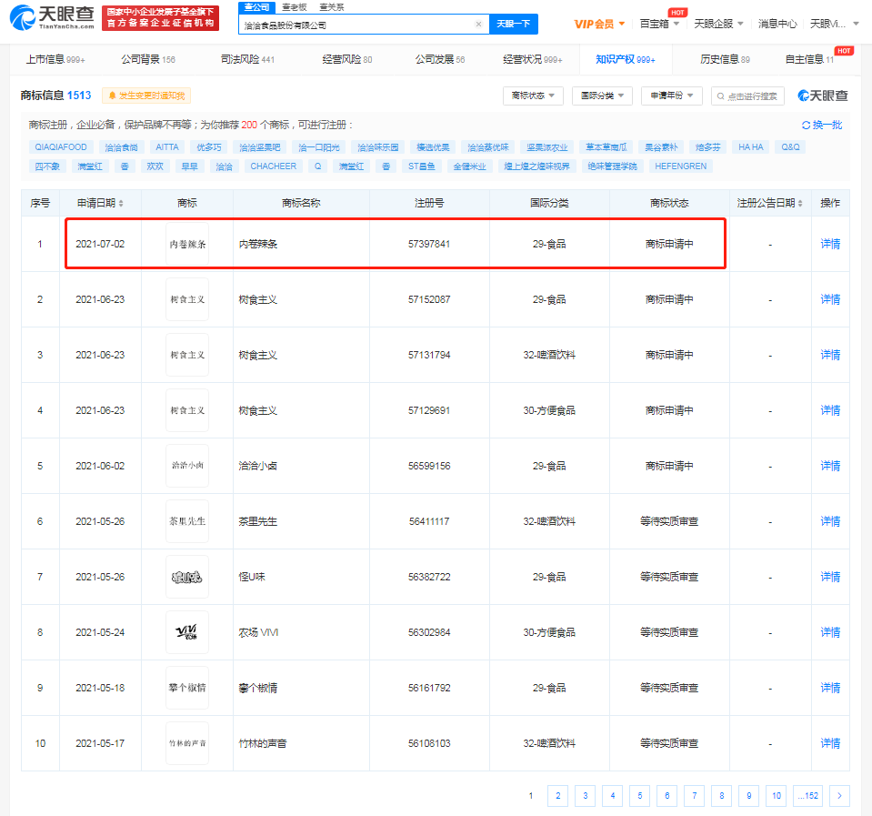Open the 国际分类 filter dropdown
This screenshot has width=872, height=816.
point(602,96)
